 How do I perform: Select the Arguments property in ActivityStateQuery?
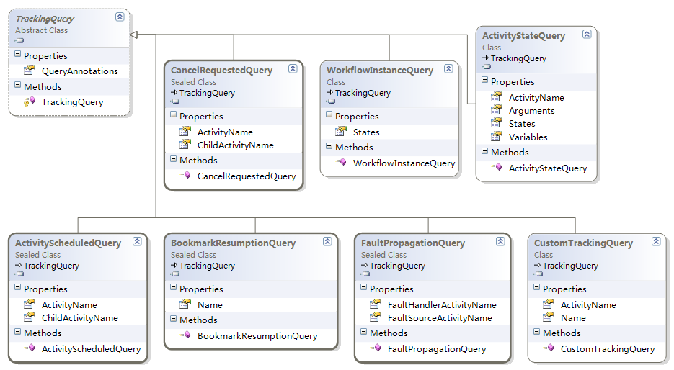click(531, 111)
